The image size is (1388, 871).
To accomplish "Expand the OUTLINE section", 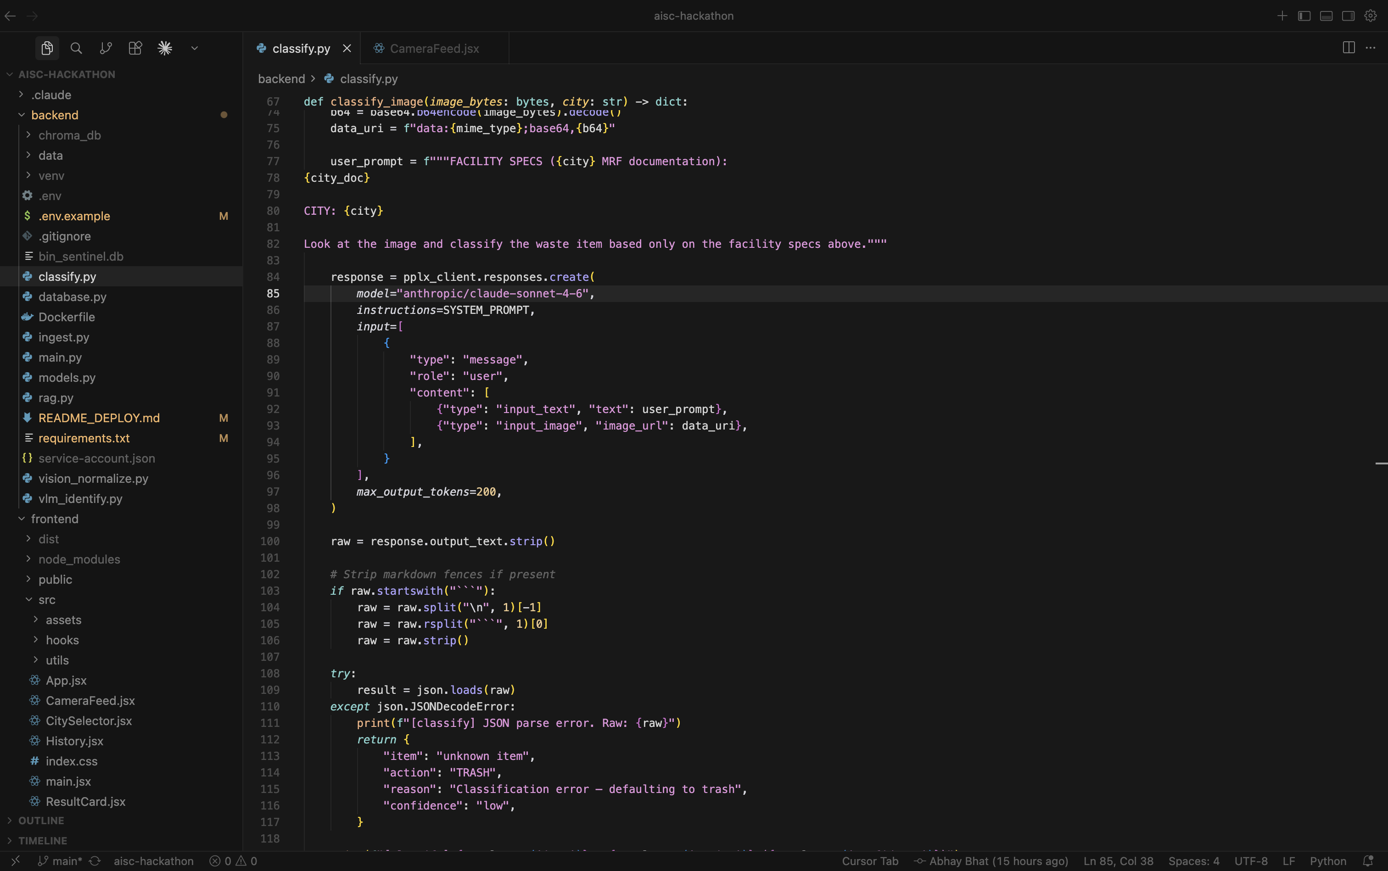I will coord(40,821).
